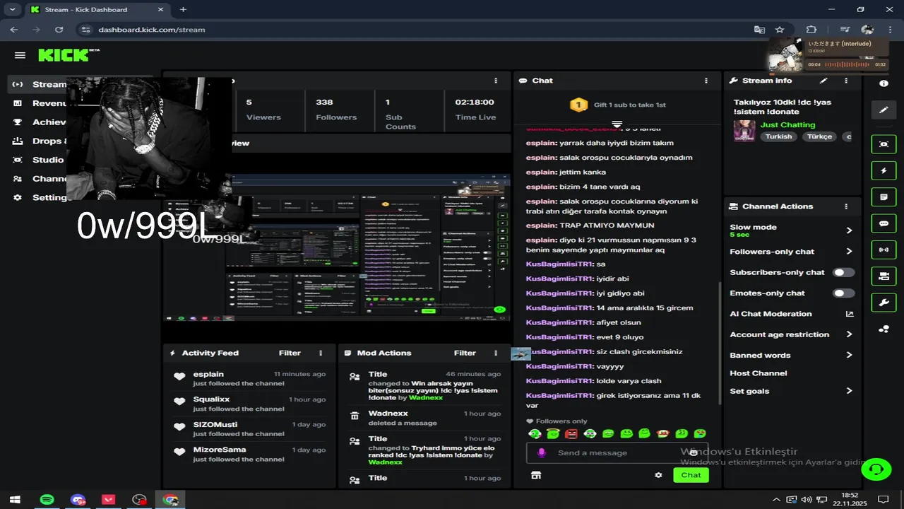
Task: Click the pencil edit icon in right rail
Action: 884,110
